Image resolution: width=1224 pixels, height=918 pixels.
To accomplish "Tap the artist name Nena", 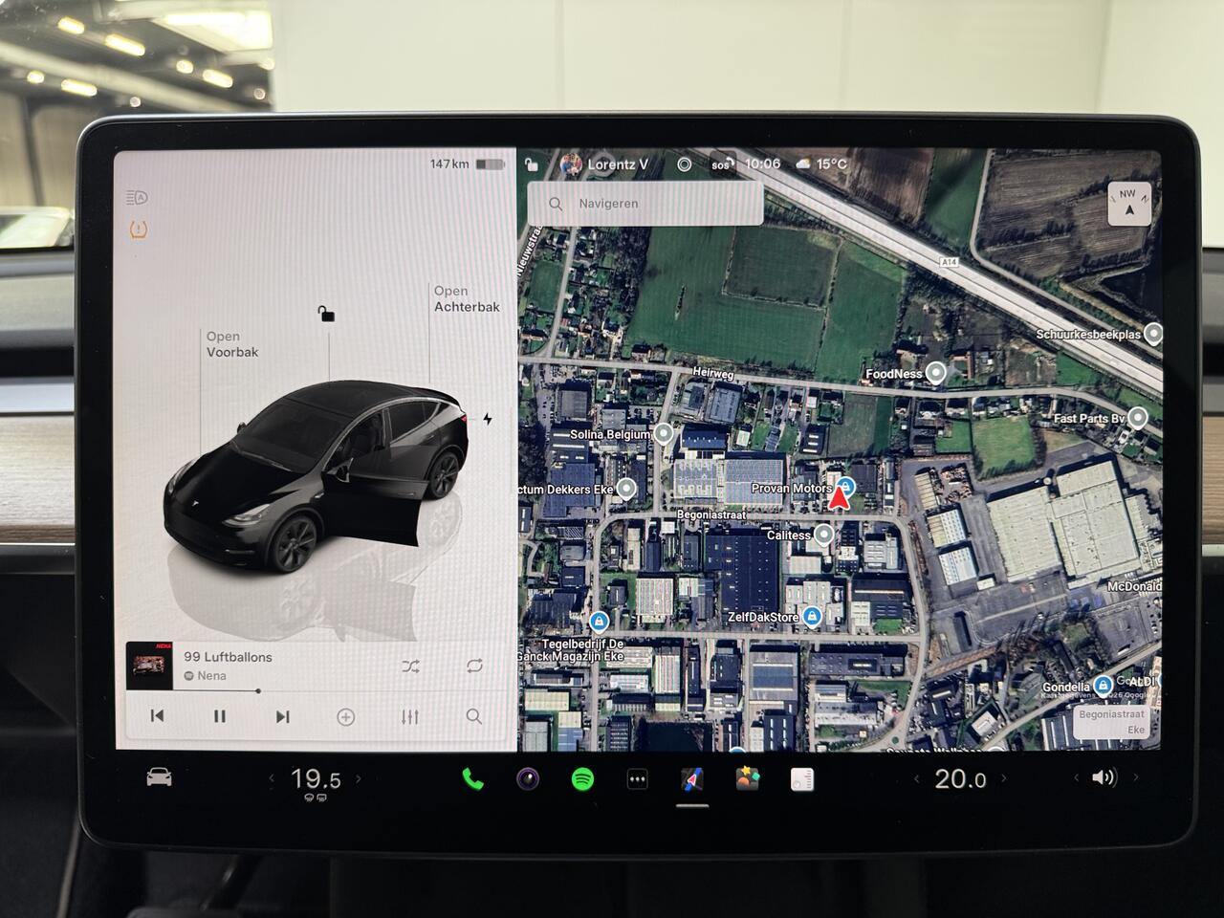I will coord(212,676).
